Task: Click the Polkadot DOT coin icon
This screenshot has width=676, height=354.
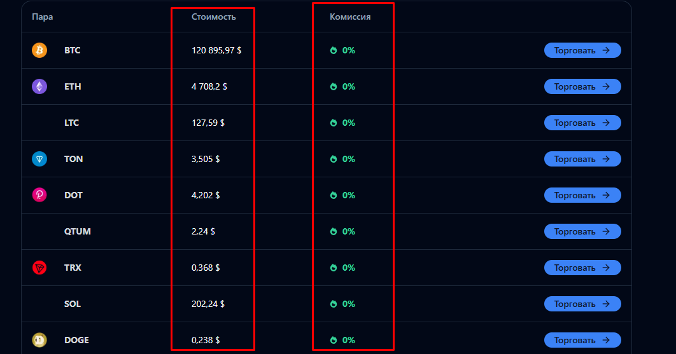Action: click(39, 195)
